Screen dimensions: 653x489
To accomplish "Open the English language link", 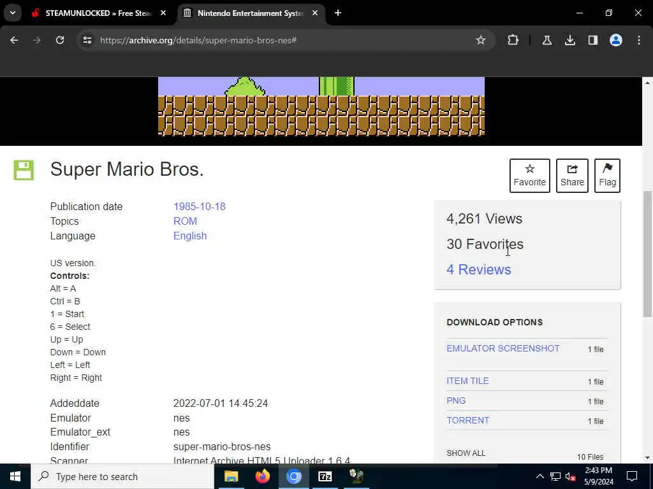I will pos(190,236).
